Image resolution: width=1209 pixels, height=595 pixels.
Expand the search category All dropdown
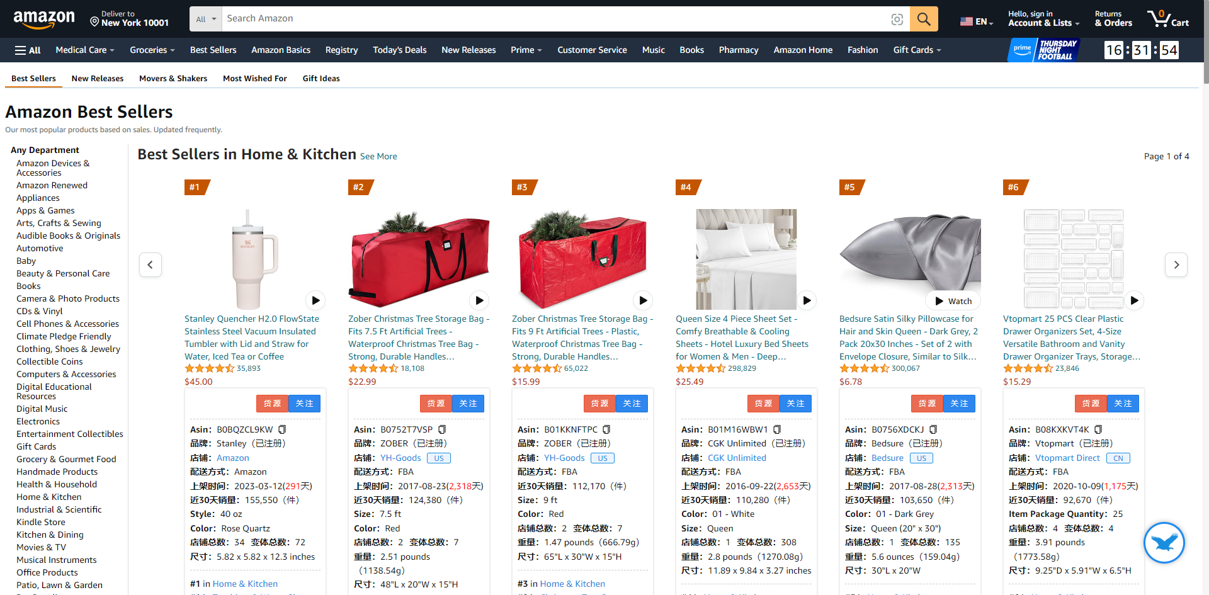(206, 19)
